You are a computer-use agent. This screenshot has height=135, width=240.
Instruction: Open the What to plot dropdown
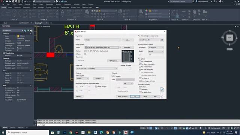[x=82, y=78]
